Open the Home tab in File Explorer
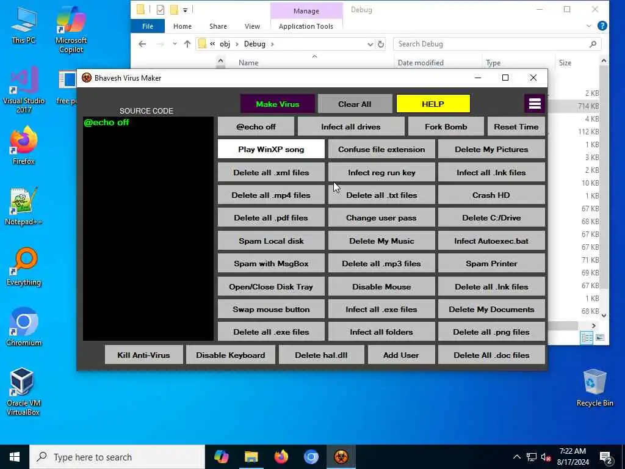 (182, 26)
